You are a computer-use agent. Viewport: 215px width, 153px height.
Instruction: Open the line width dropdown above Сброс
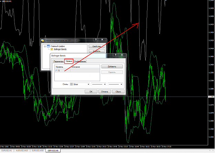(115, 84)
